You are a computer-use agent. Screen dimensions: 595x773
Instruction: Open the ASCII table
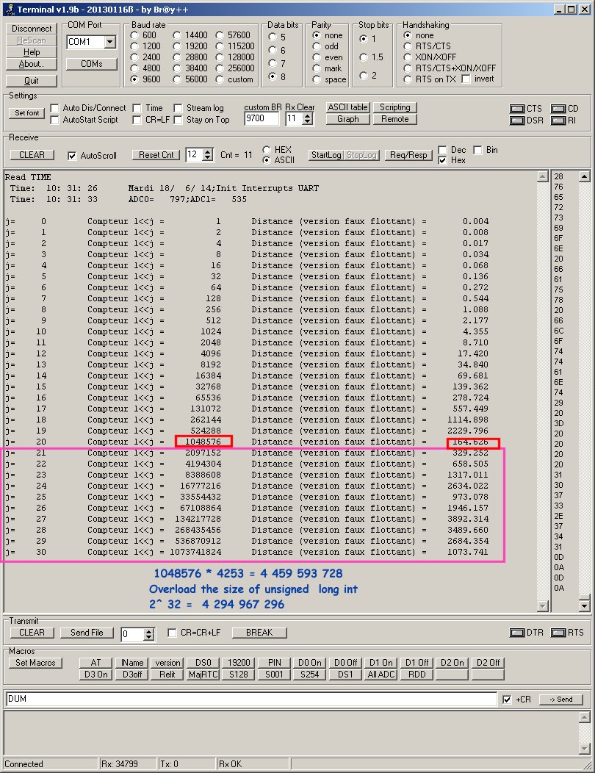[x=348, y=107]
